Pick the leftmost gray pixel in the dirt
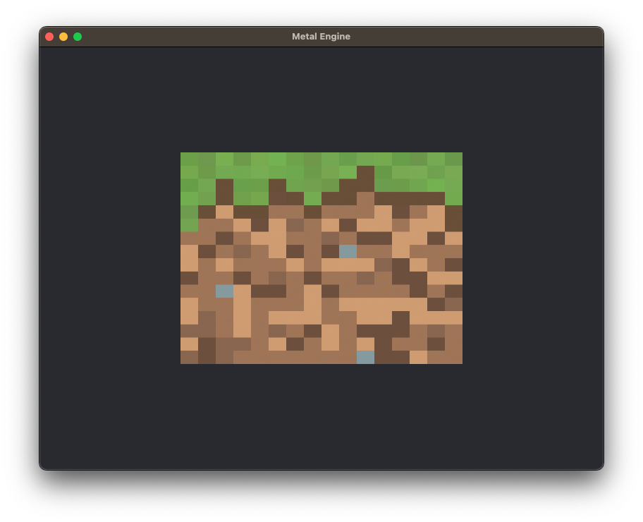Screen dimensions: 643x522 click(x=224, y=291)
